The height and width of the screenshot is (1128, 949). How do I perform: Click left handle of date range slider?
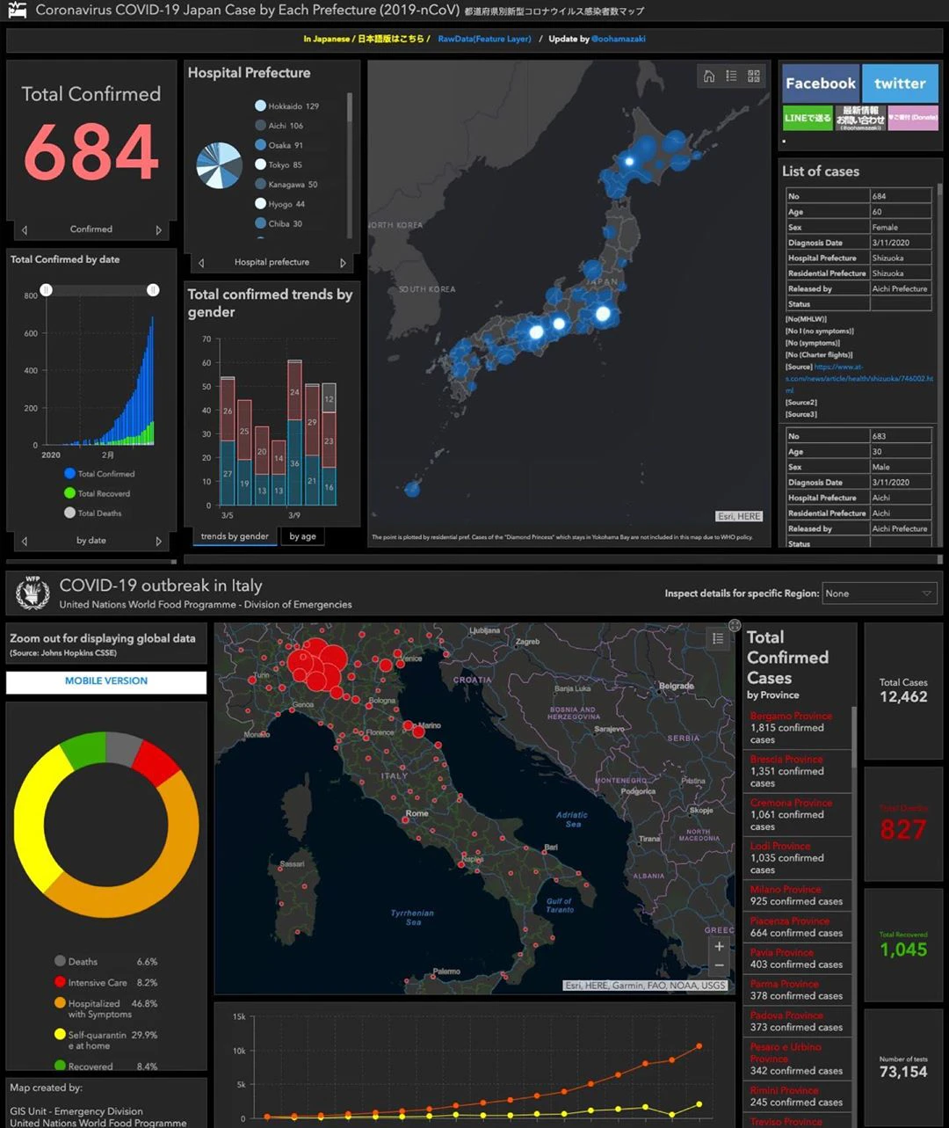[47, 290]
